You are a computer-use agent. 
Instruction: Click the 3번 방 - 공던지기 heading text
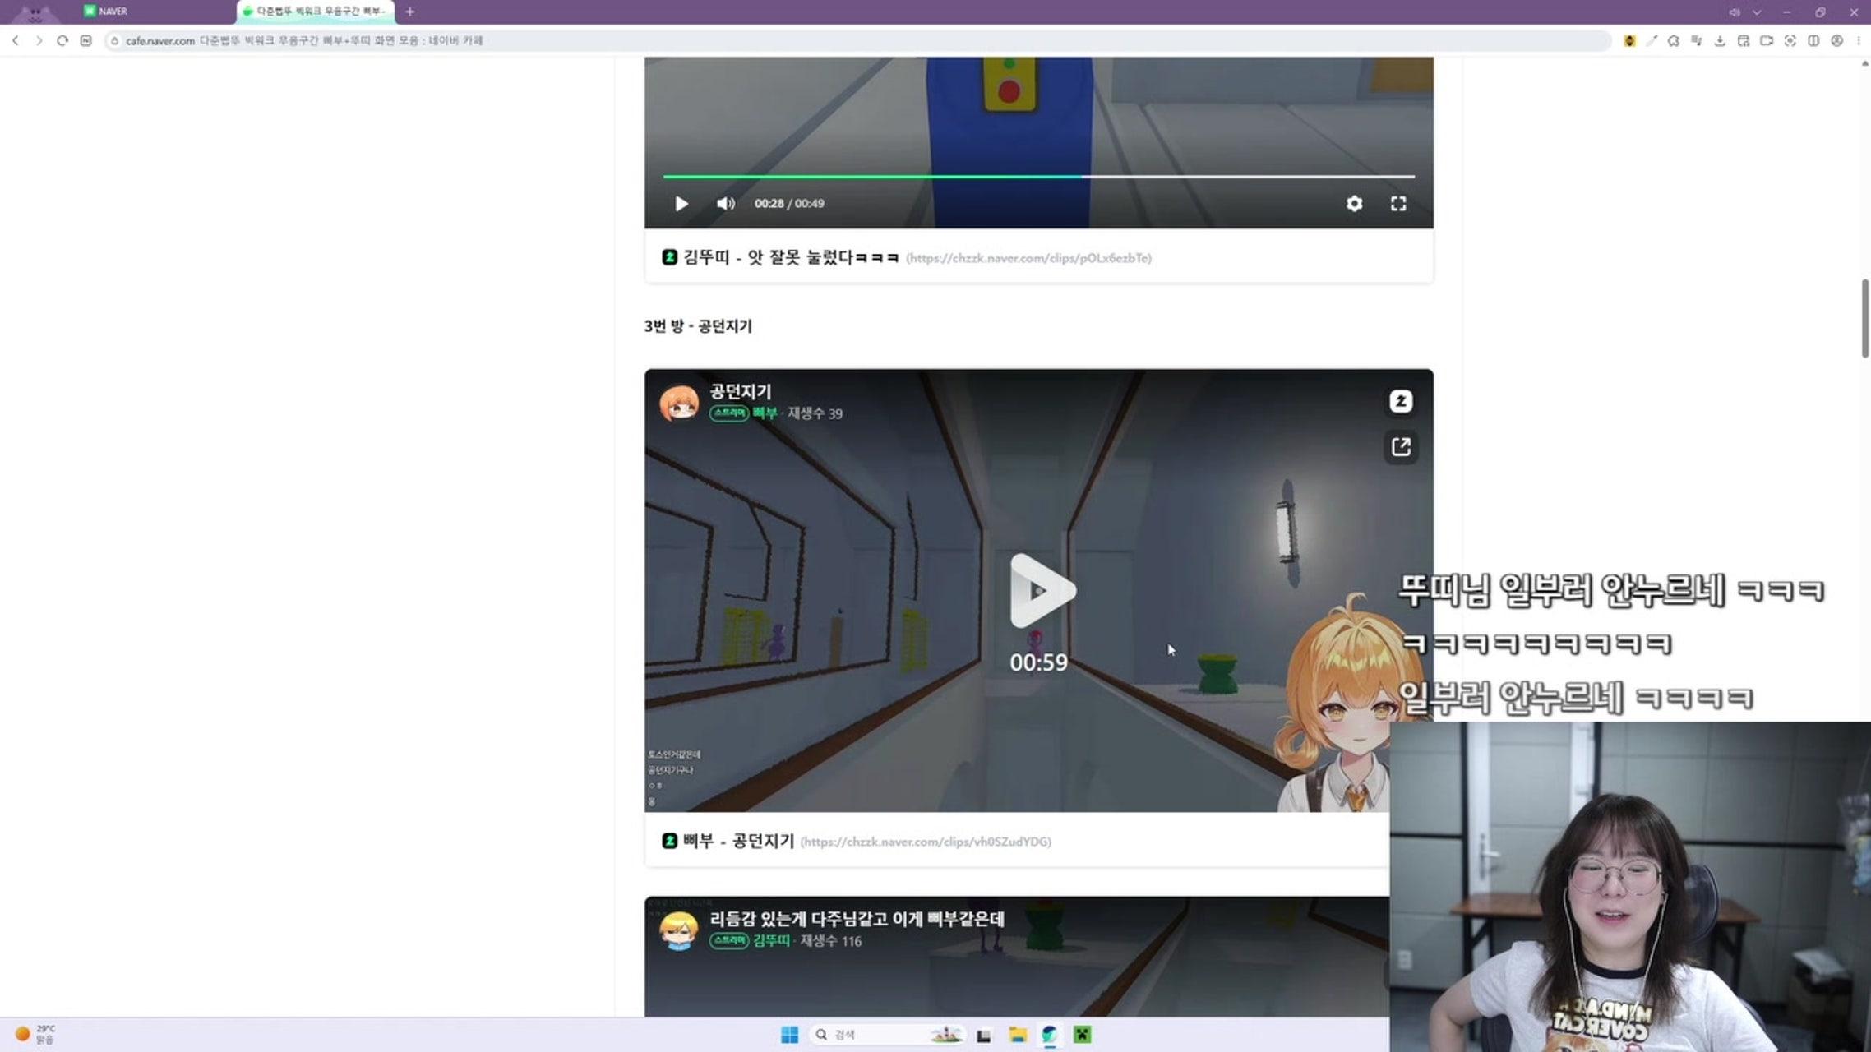pyautogui.click(x=698, y=326)
